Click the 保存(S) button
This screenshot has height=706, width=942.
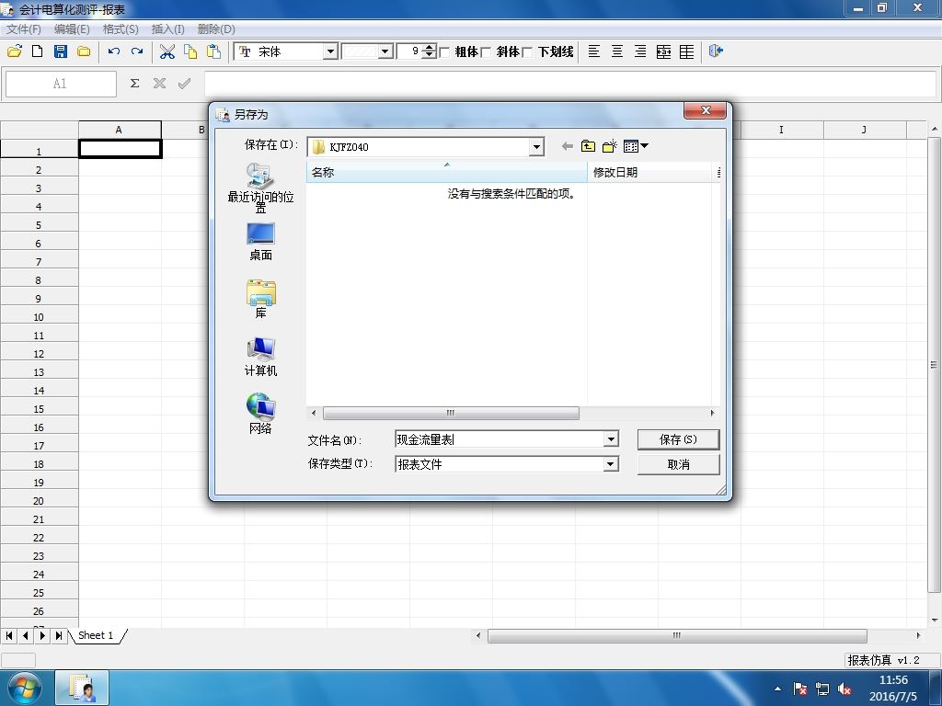click(678, 439)
